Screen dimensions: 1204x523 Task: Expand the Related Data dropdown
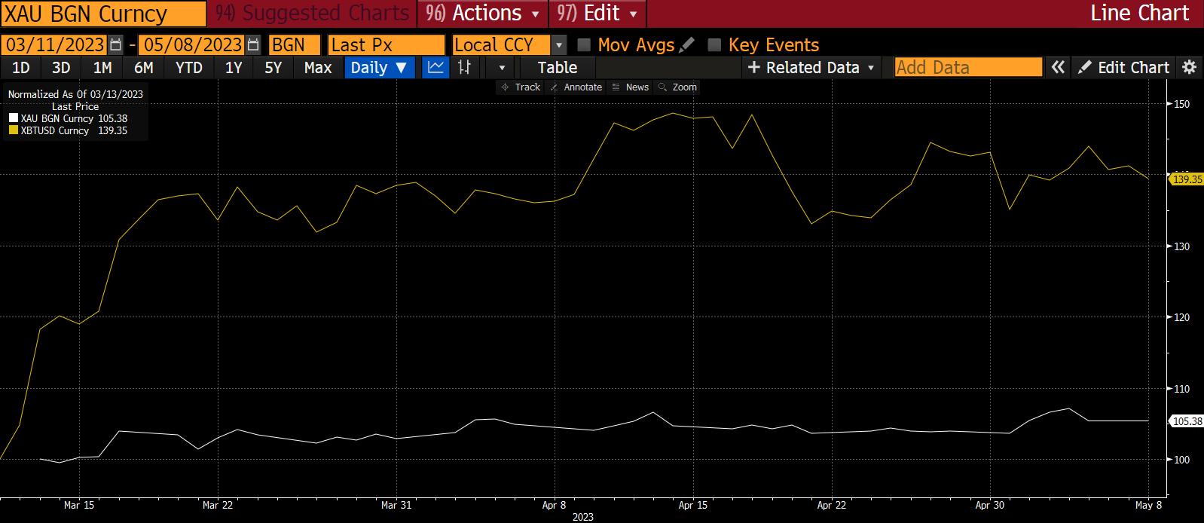click(x=811, y=68)
